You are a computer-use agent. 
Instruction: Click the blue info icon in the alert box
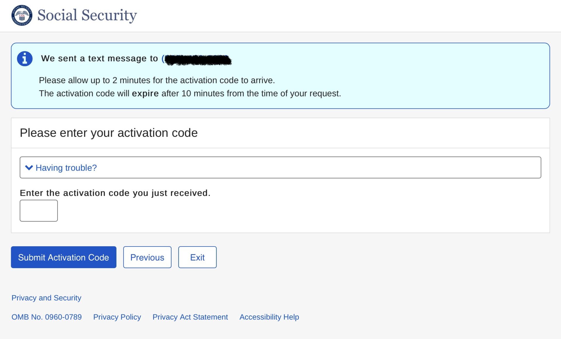[x=25, y=59]
